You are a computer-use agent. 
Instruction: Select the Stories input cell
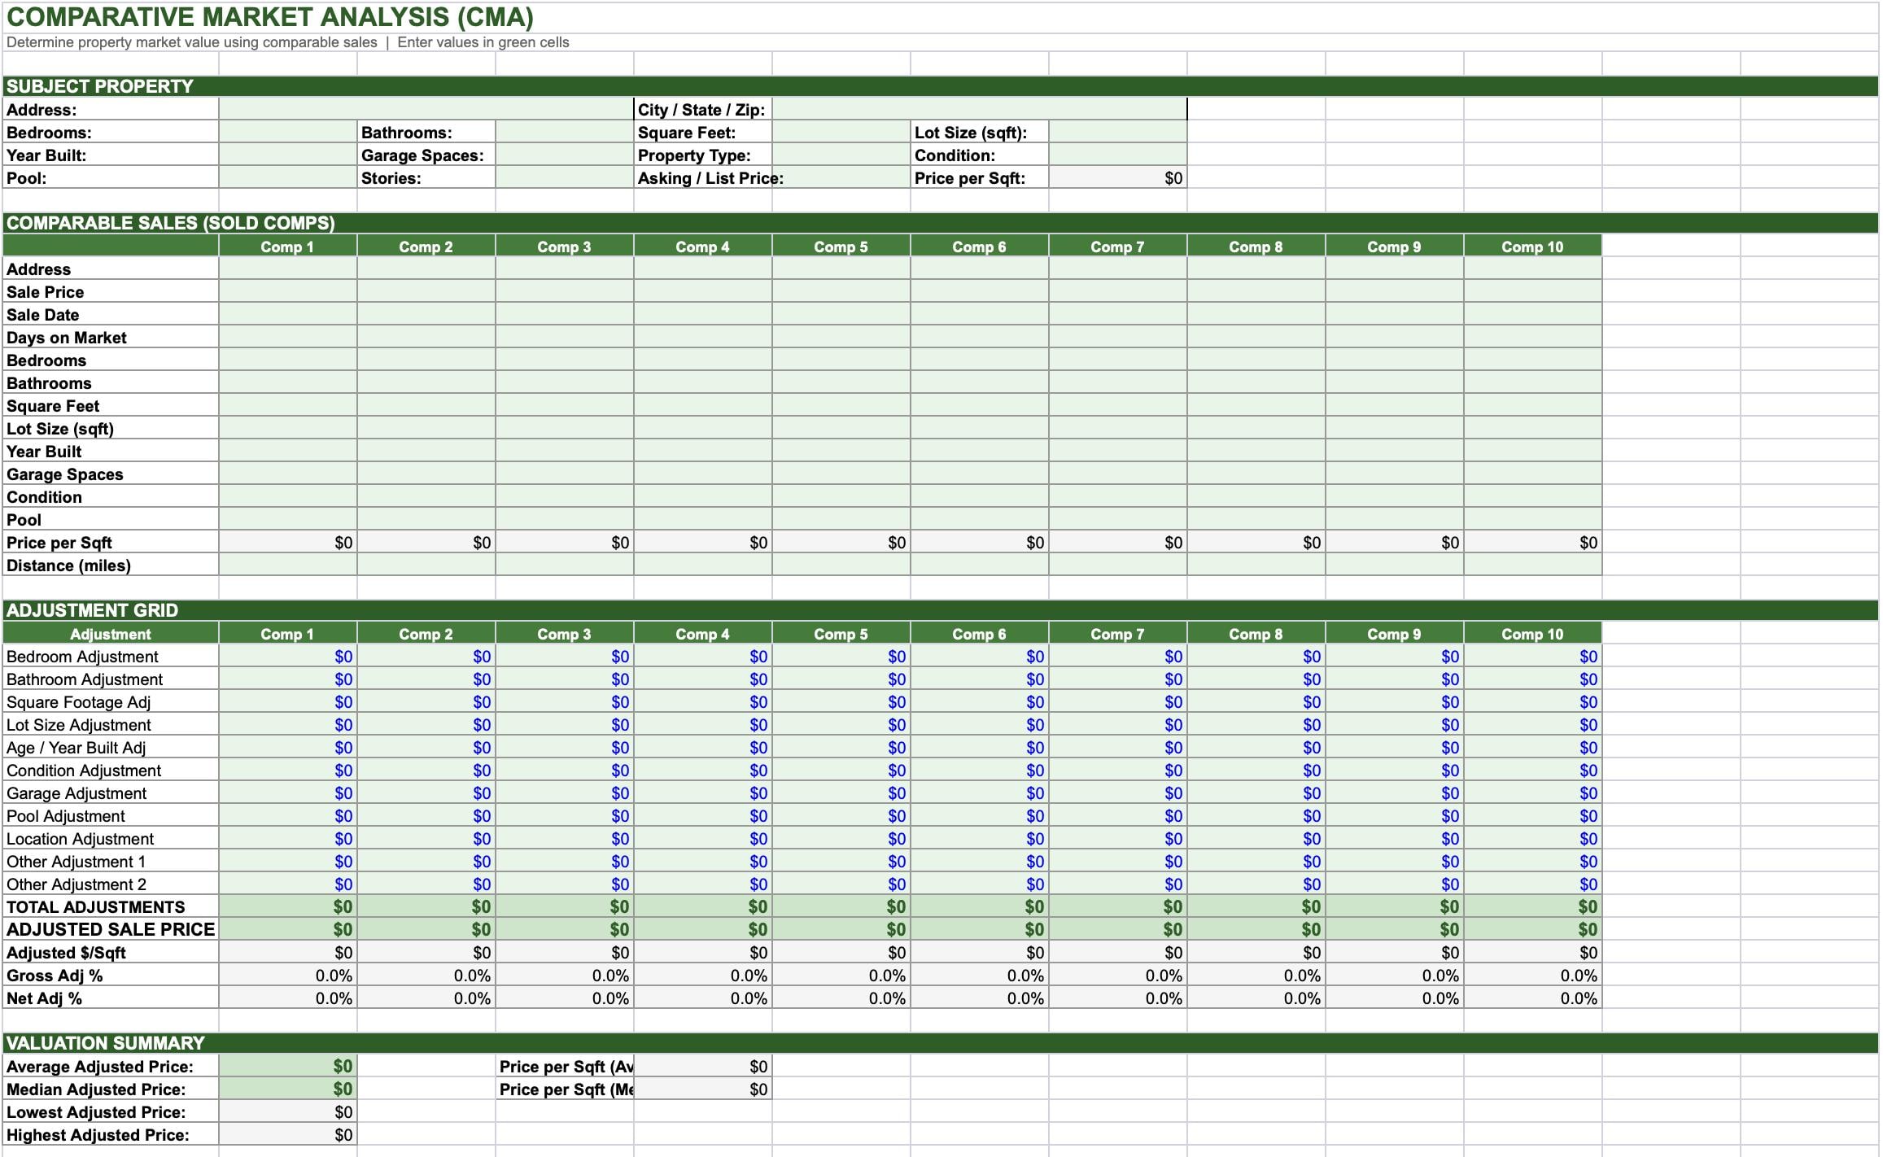click(565, 177)
